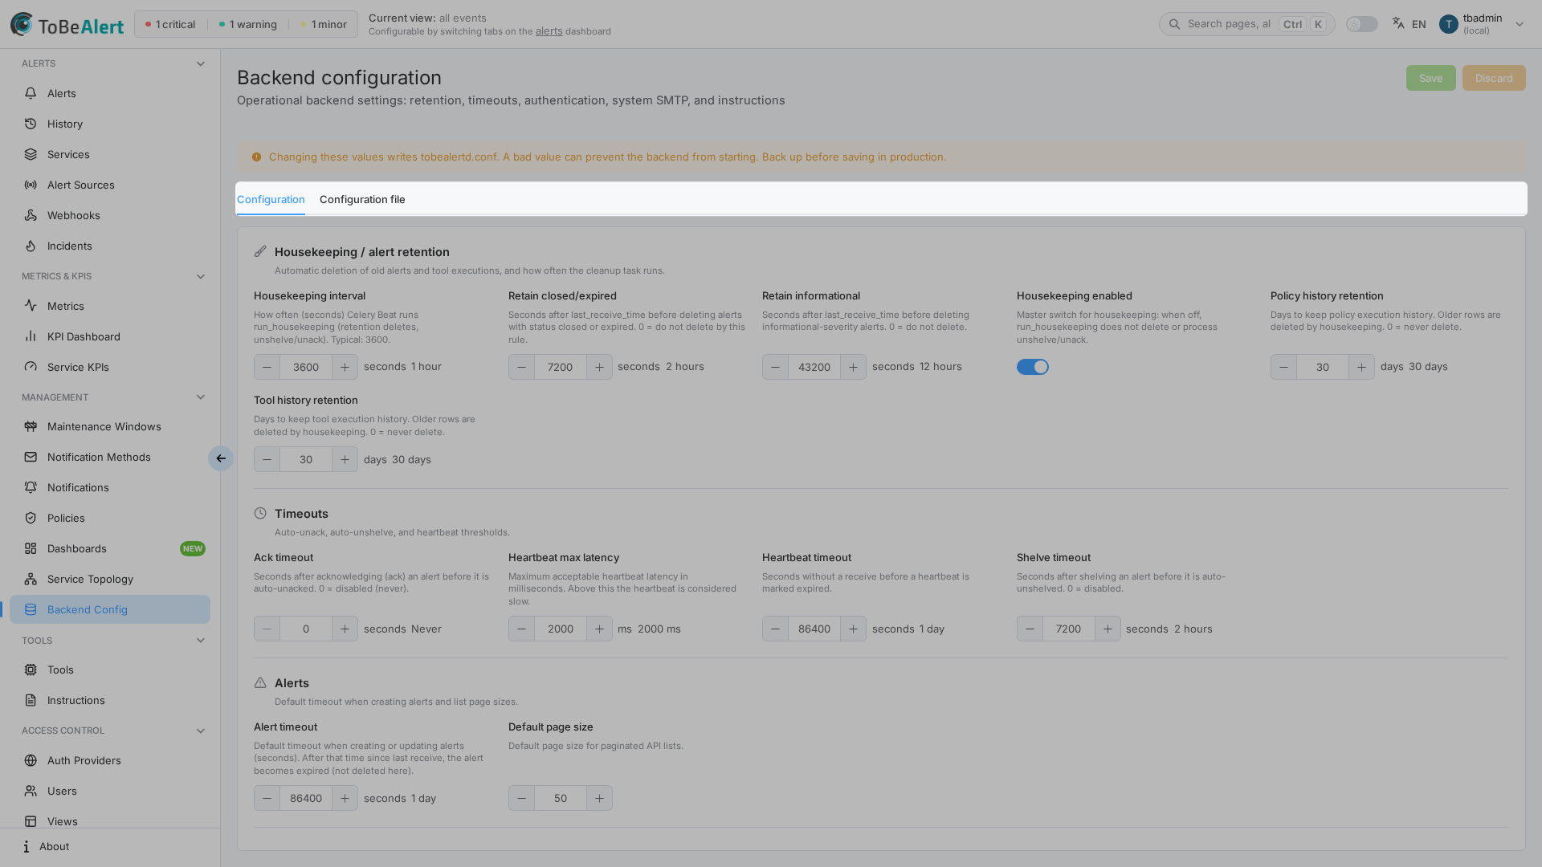
Task: Click Policies shield icon
Action: [x=31, y=518]
